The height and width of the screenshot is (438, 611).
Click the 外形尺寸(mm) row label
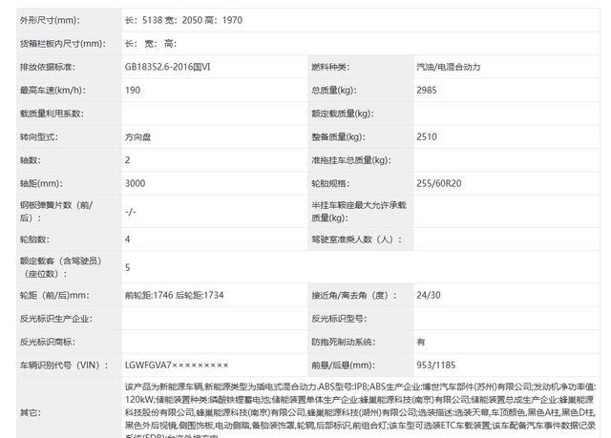pos(54,20)
